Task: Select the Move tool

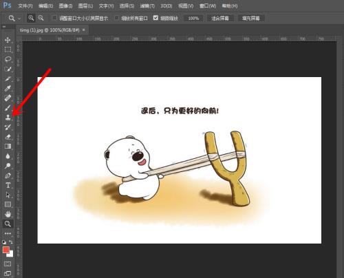Action: click(8, 40)
